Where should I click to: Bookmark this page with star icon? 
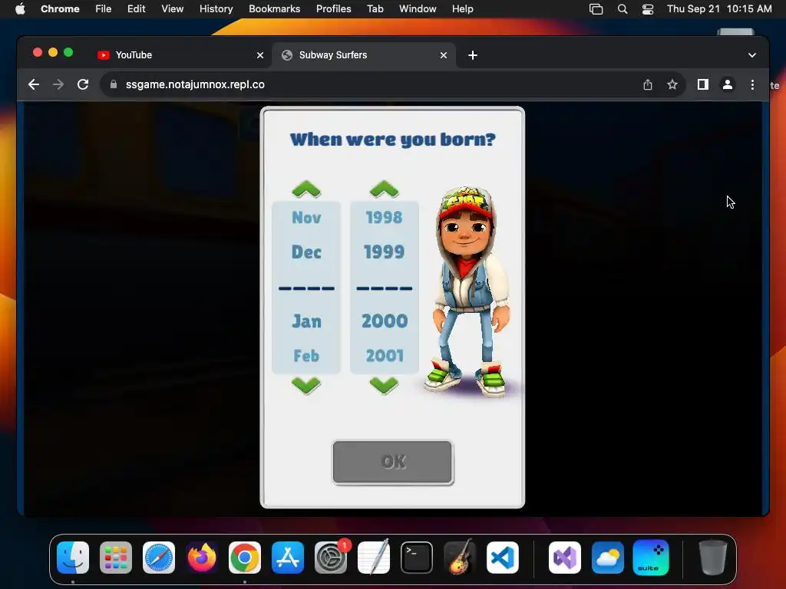click(x=672, y=84)
